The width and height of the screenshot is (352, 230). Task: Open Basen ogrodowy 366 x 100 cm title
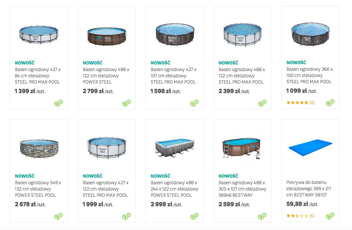tap(309, 76)
